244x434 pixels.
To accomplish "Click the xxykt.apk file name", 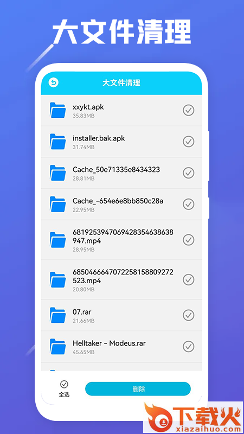I will click(x=88, y=107).
